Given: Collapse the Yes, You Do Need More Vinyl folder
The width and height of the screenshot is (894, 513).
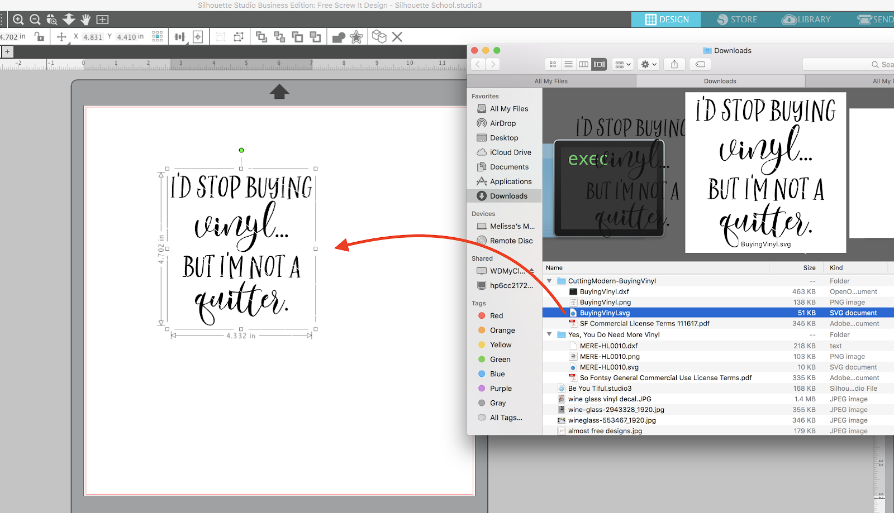Looking at the screenshot, I should [549, 334].
